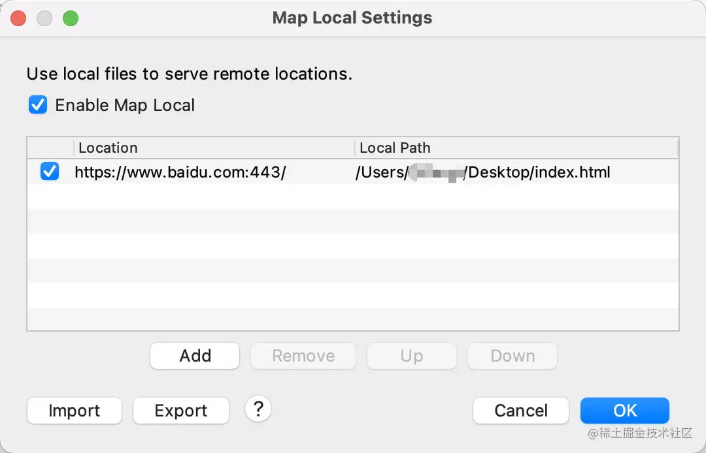Confirm settings with the OK button
The height and width of the screenshot is (453, 706).
tap(624, 411)
